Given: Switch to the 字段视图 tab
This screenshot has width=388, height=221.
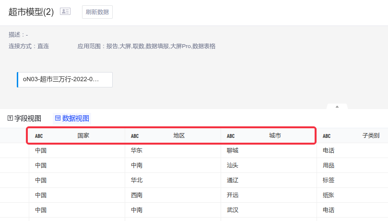Looking at the screenshot, I should (x=24, y=118).
